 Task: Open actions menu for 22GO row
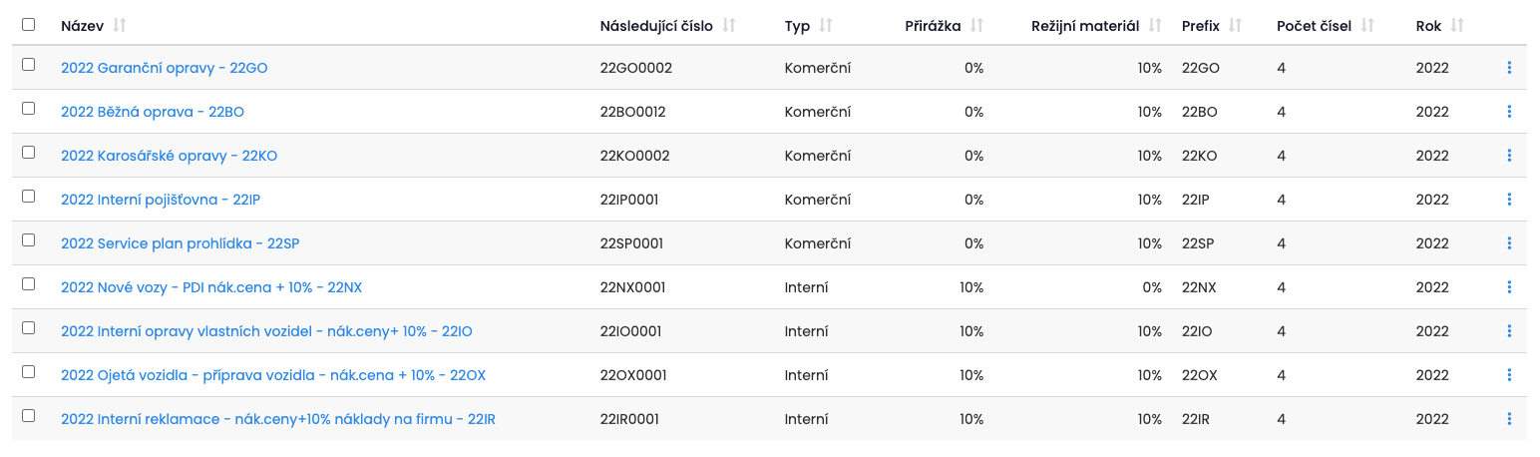[1509, 68]
